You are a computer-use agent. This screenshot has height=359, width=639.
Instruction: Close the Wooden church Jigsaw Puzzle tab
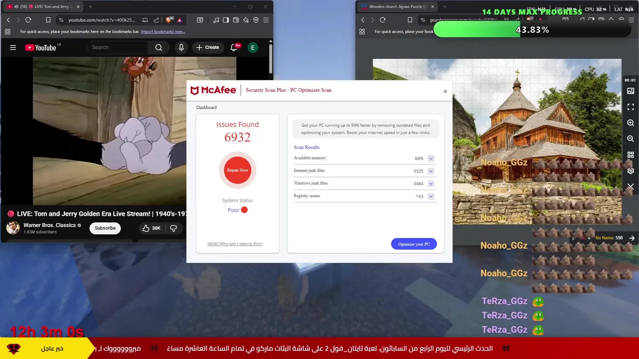(432, 6)
